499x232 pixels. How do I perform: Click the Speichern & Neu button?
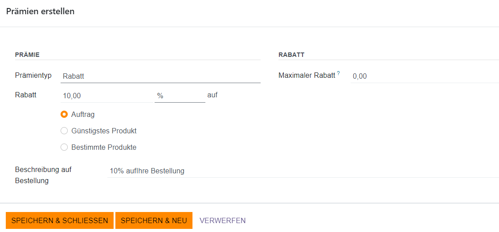154,220
